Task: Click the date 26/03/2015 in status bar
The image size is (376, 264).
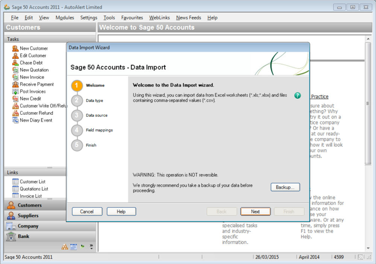Action: tap(267, 257)
